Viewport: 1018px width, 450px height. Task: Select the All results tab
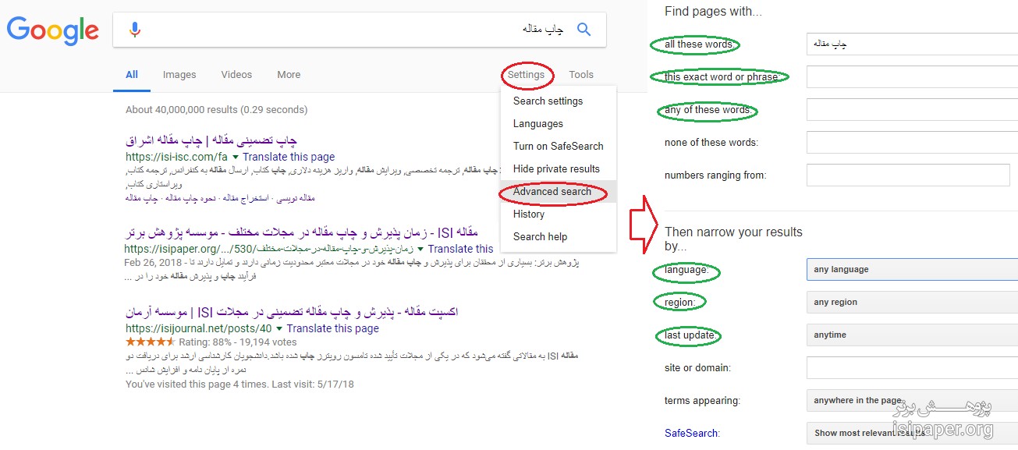point(132,75)
